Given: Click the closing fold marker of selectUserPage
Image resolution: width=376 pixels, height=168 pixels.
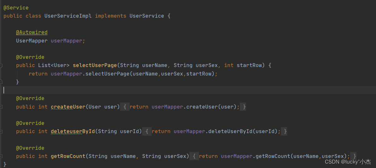Looking at the screenshot, I should click(1, 81).
